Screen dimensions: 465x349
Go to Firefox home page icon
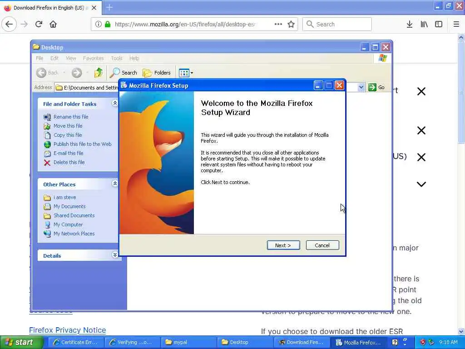(x=53, y=24)
